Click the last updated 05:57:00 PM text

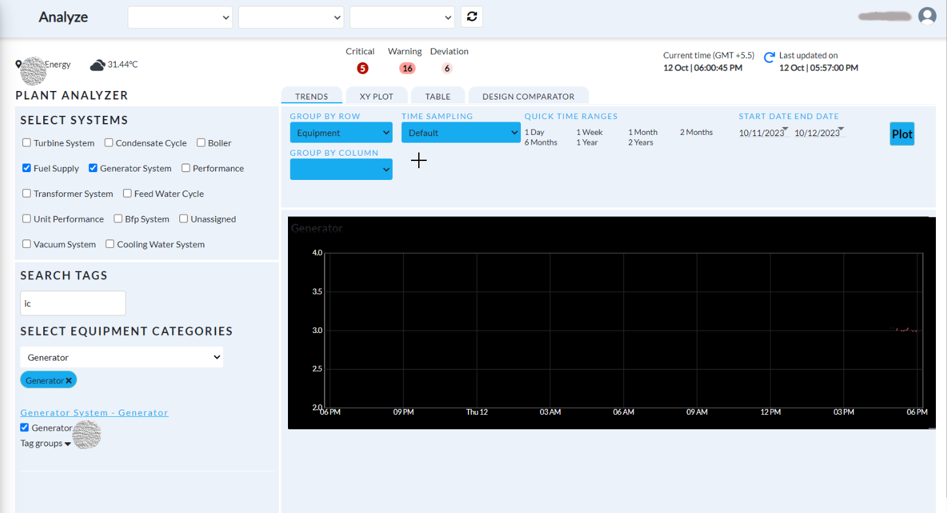819,68
